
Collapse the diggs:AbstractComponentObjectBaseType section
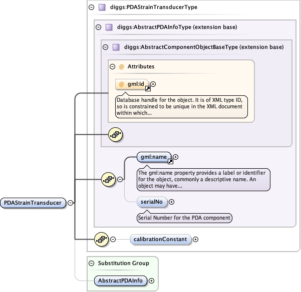pyautogui.click(x=105, y=47)
